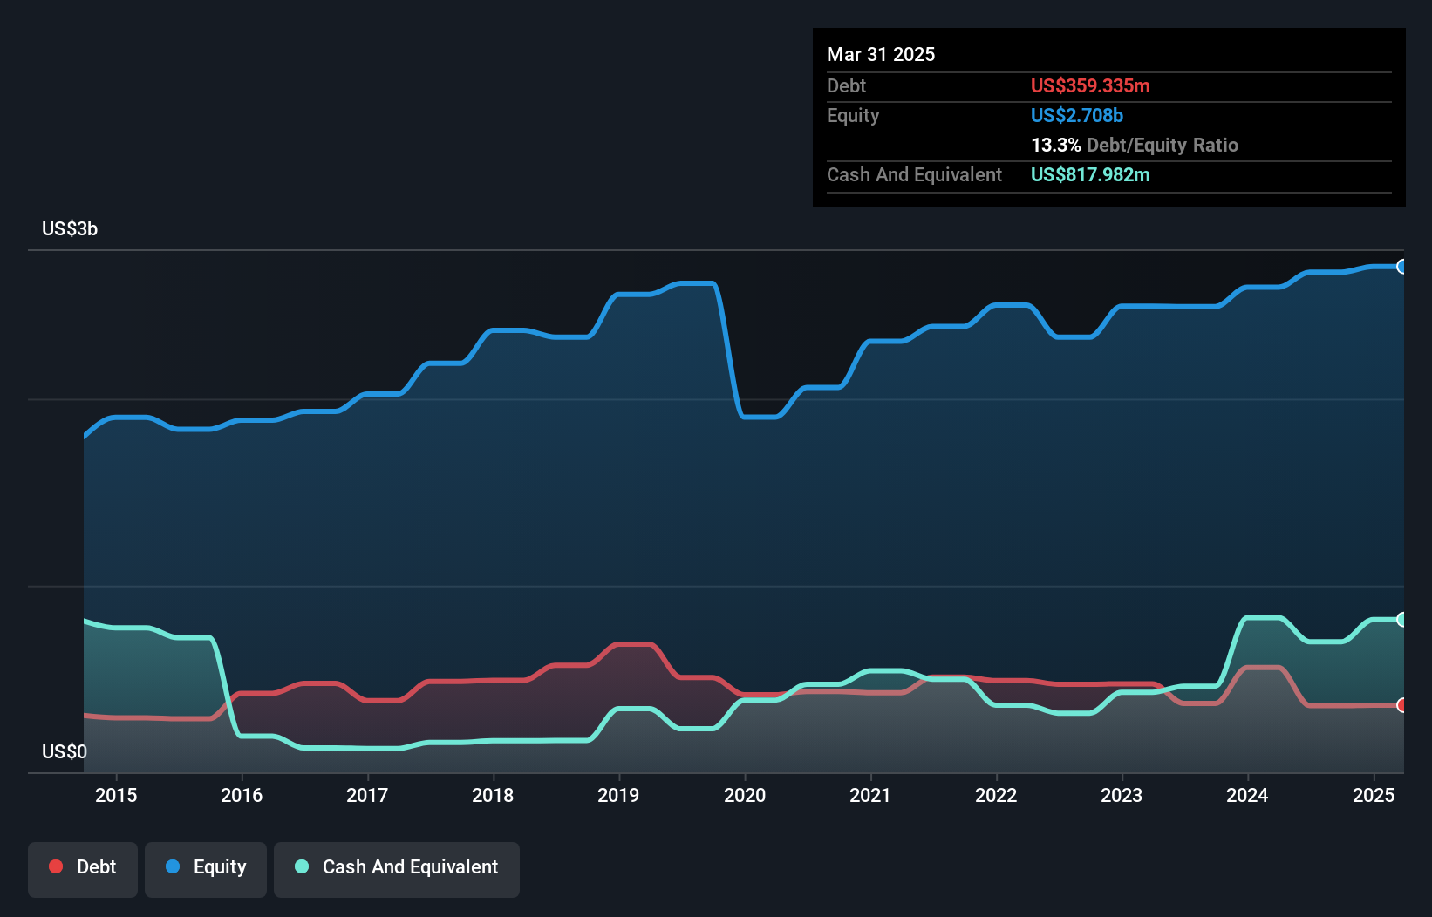The image size is (1432, 917).
Task: Click the red Debt legend dot
Action: (54, 866)
